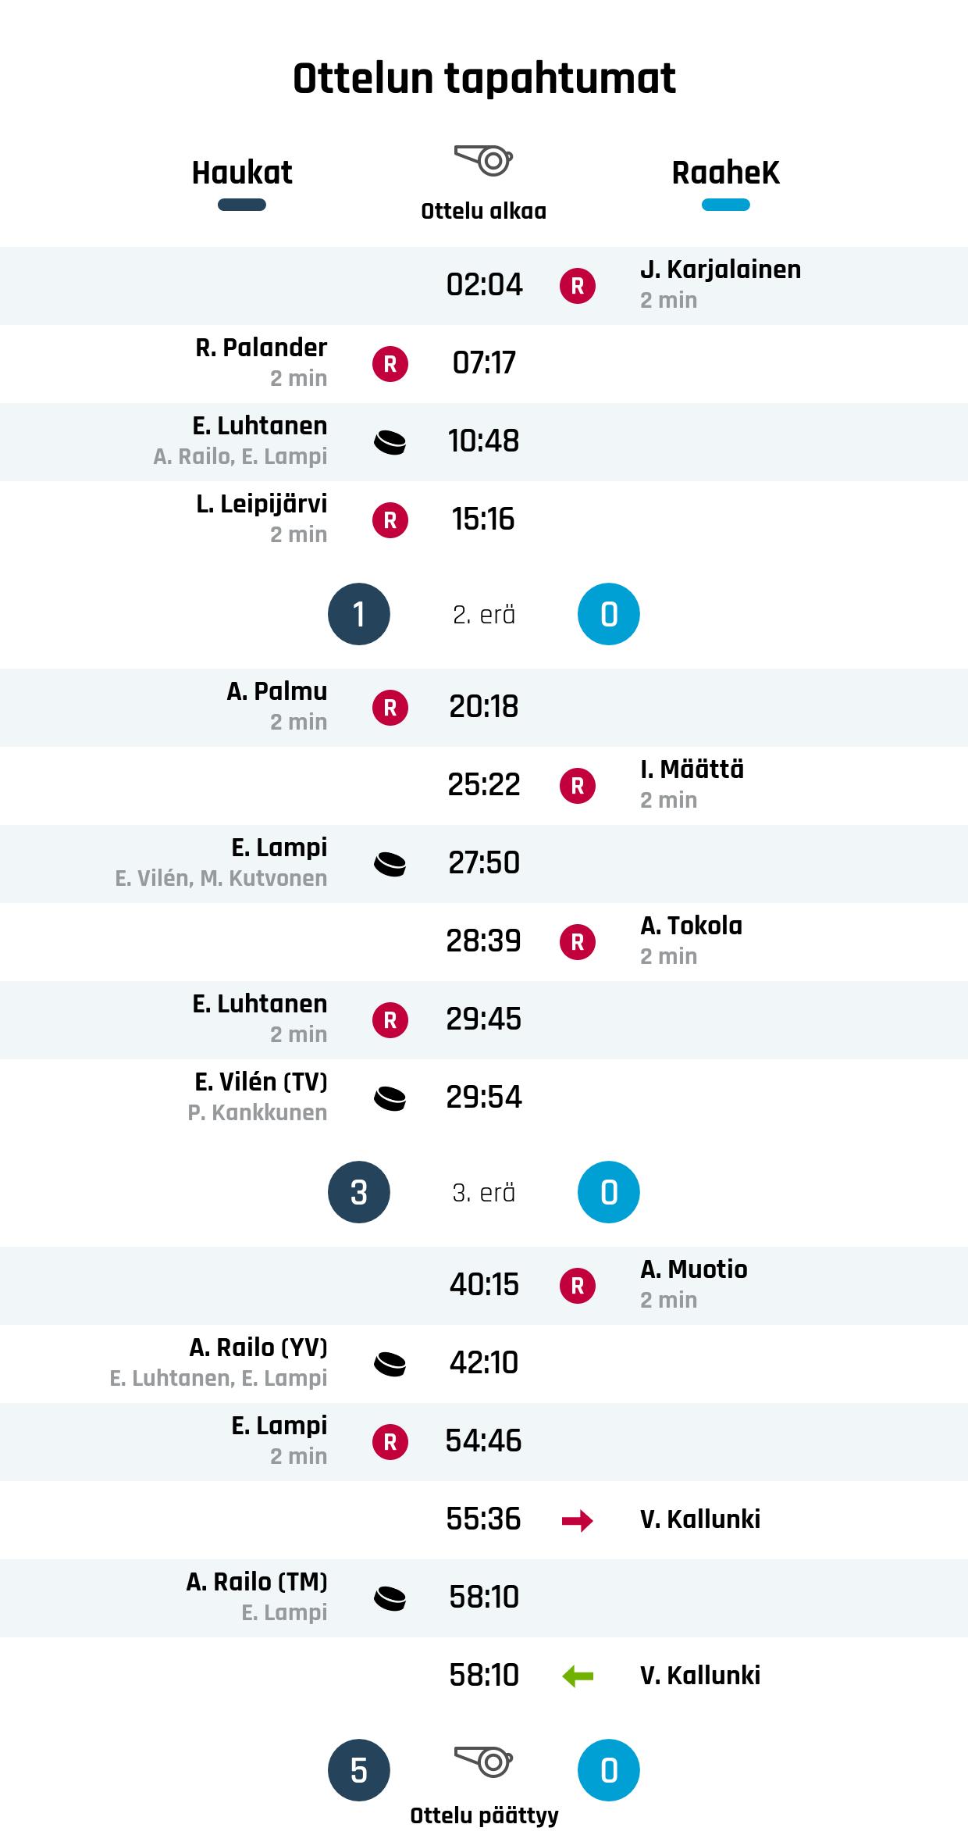Click the puck icon at 27:50

tap(390, 864)
